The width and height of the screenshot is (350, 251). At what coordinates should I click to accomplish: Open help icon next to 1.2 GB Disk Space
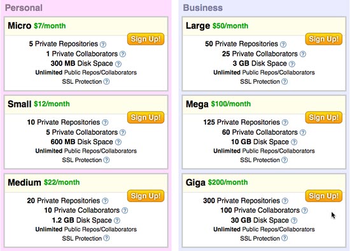point(117,220)
